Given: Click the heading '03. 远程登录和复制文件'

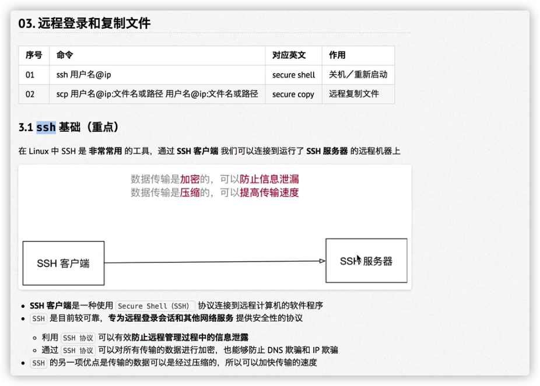Looking at the screenshot, I should pyautogui.click(x=85, y=23).
